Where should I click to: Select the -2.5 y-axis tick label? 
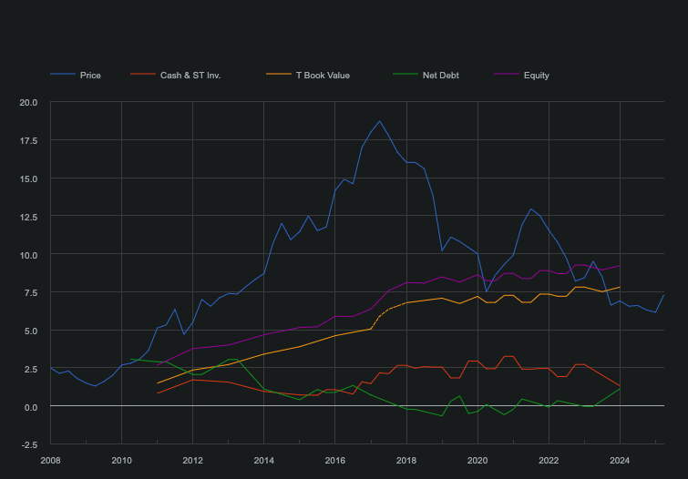(x=28, y=444)
